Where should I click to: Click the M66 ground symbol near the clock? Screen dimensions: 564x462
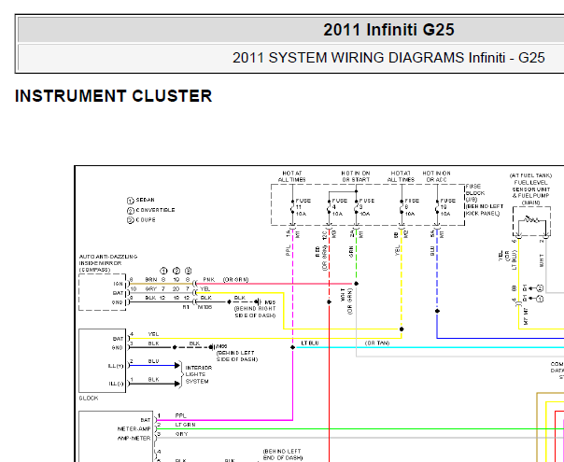(x=212, y=347)
